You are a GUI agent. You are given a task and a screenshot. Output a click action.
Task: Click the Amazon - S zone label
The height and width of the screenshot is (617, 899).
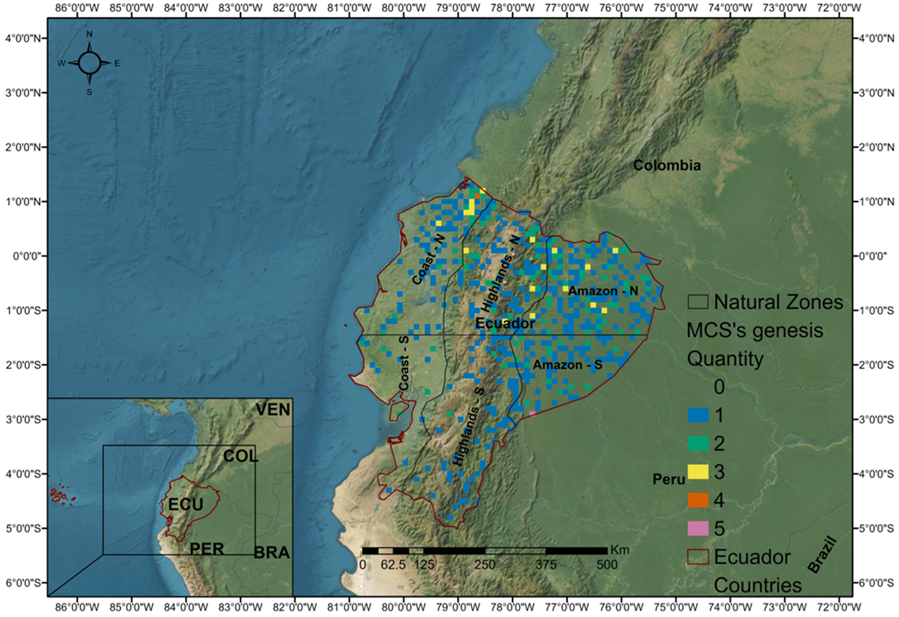567,365
